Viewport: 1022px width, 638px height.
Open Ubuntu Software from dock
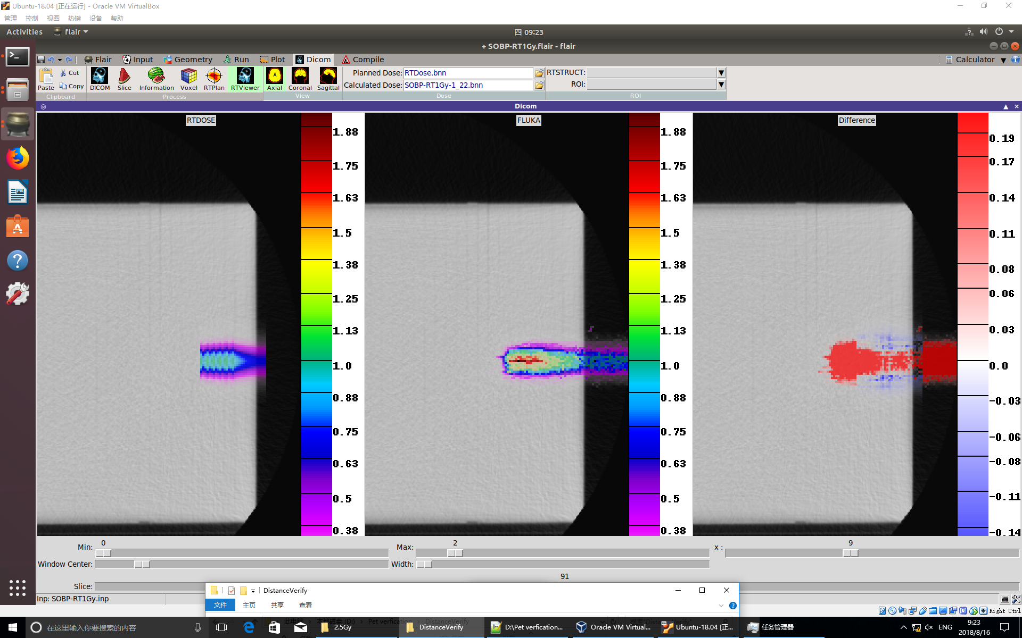pos(18,226)
